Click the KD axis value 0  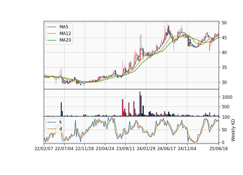tap(223, 142)
